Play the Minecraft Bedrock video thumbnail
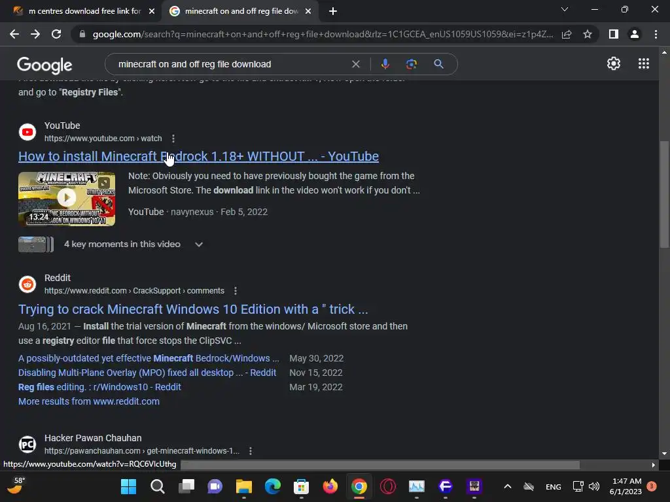This screenshot has width=670, height=502. pos(67,199)
